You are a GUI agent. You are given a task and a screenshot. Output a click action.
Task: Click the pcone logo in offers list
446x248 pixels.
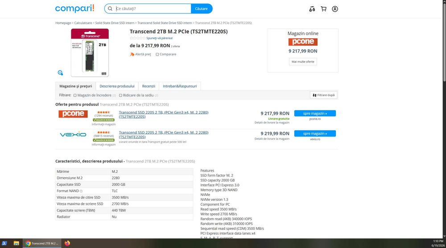point(73,114)
